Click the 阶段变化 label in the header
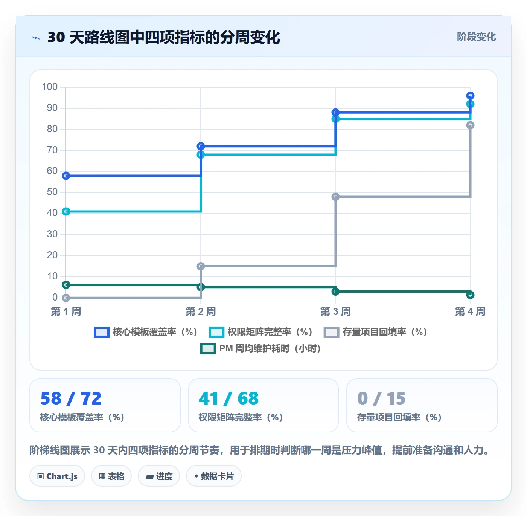Screen dimensions: 527x516 point(476,37)
